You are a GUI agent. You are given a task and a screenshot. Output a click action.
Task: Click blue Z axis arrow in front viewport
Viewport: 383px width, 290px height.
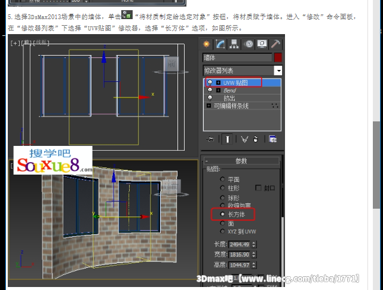click(x=104, y=57)
